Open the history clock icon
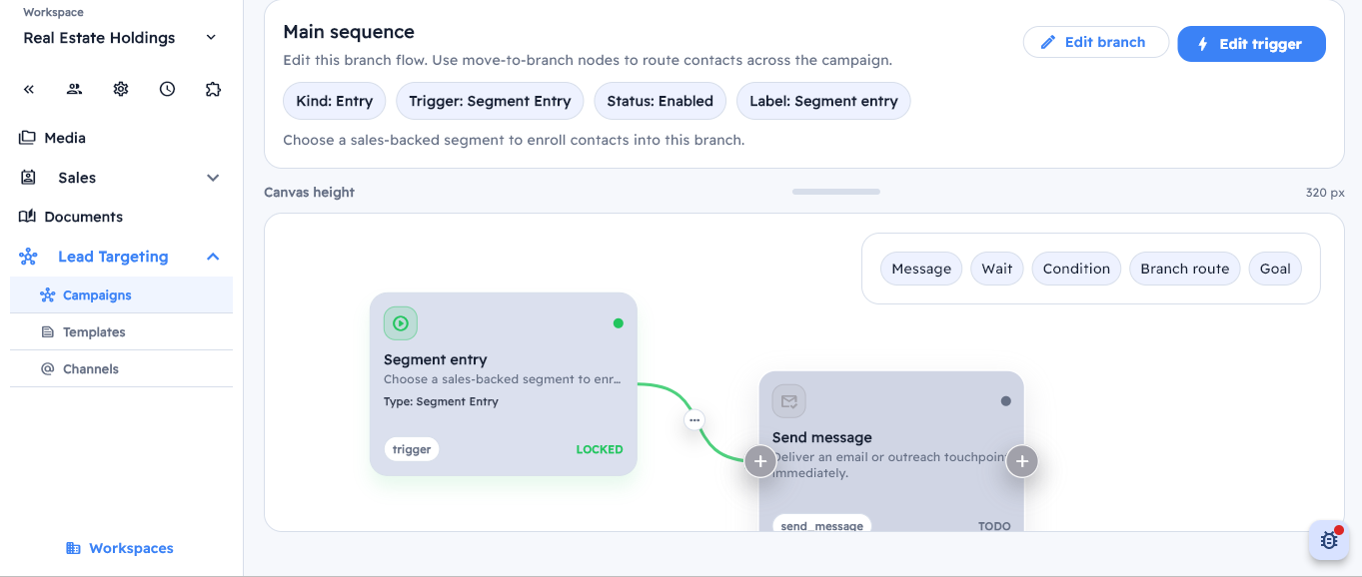 tap(167, 89)
